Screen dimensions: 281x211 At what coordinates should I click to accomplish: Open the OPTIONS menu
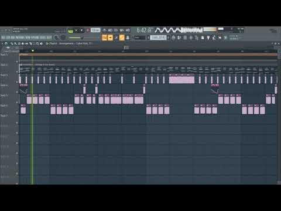[35, 38]
